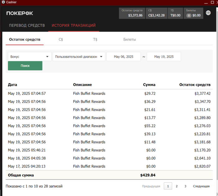Switch to the C$ sub-tab
Viewport: 218px width, 196px height.
pos(61,39)
